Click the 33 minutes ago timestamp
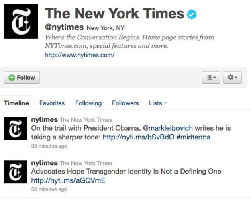Viewport: 251px width, 201px height. (x=49, y=146)
